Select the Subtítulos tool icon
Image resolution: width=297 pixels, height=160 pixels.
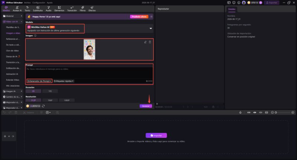click(38, 8)
